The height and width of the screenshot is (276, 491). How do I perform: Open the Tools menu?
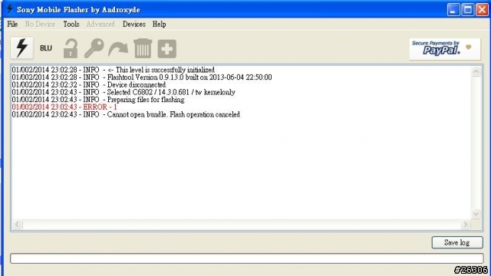pos(71,24)
